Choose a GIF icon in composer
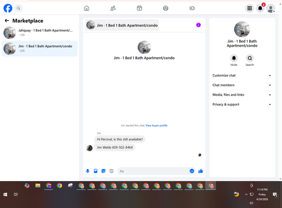 point(112,171)
